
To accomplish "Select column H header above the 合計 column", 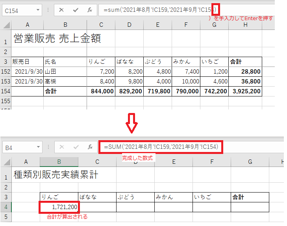I will [x=245, y=25].
